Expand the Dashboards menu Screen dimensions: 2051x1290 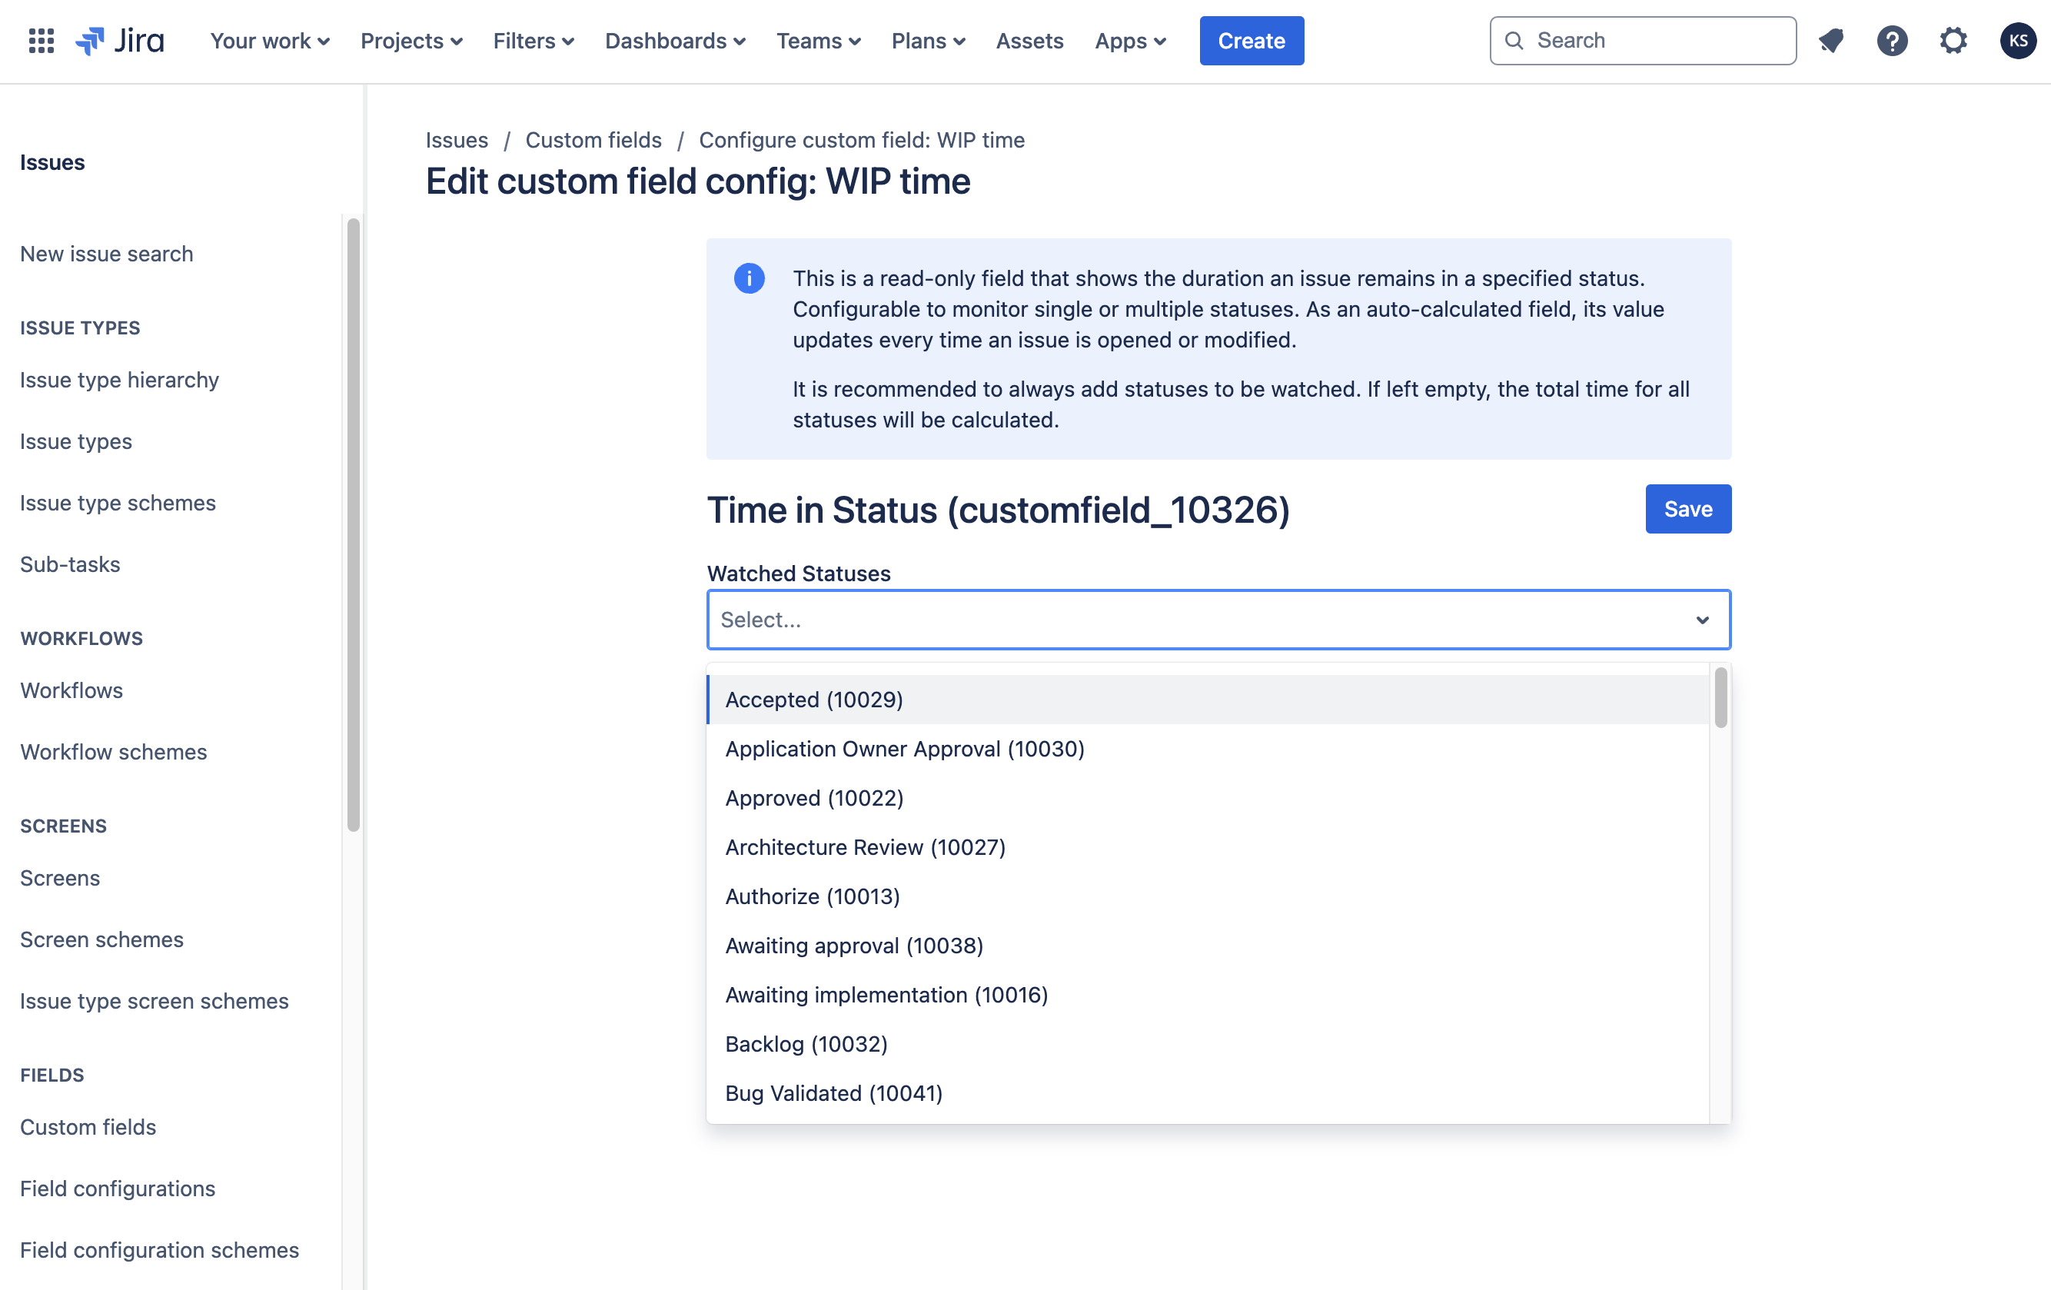coord(675,41)
